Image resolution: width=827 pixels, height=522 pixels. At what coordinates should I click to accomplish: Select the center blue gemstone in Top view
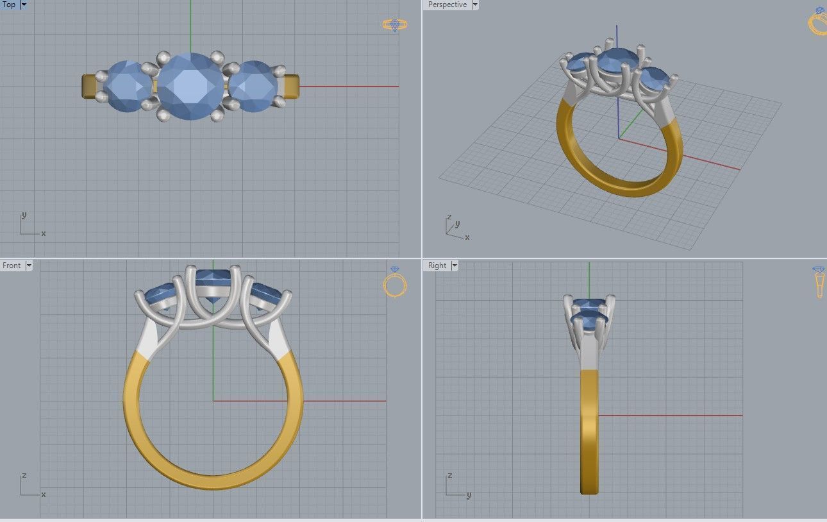tap(190, 87)
